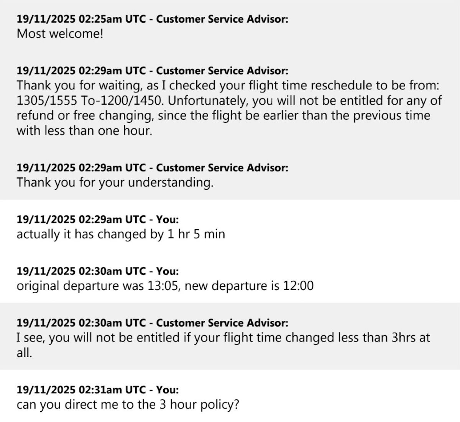460x422 pixels.
Task: Click the second 02:29am Customer Service Advisor header
Action: tap(152, 168)
